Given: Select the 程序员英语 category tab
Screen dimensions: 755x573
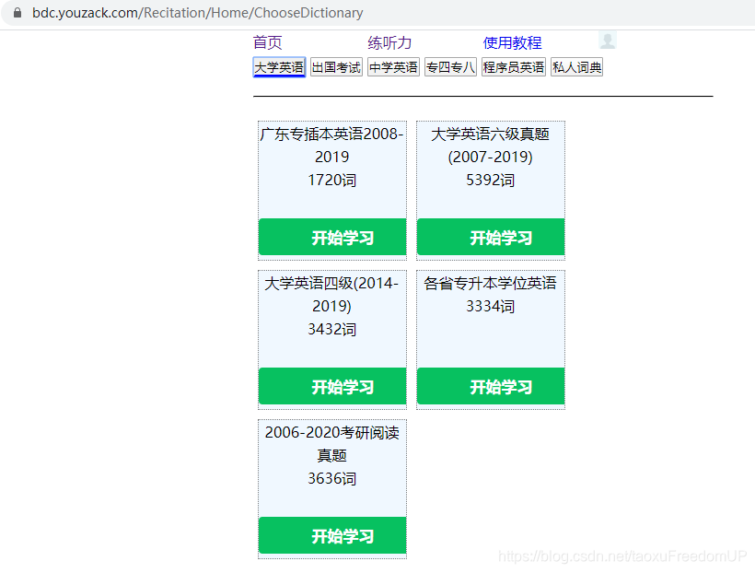Looking at the screenshot, I should click(x=512, y=67).
